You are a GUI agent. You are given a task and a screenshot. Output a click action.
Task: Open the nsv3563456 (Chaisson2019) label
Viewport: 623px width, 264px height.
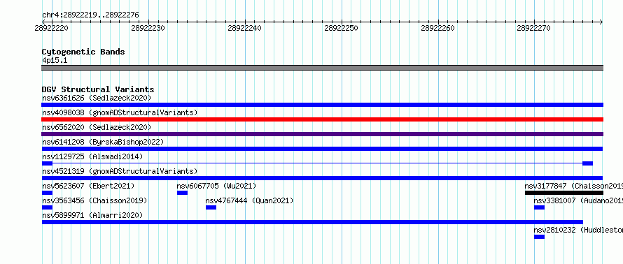[x=94, y=200]
